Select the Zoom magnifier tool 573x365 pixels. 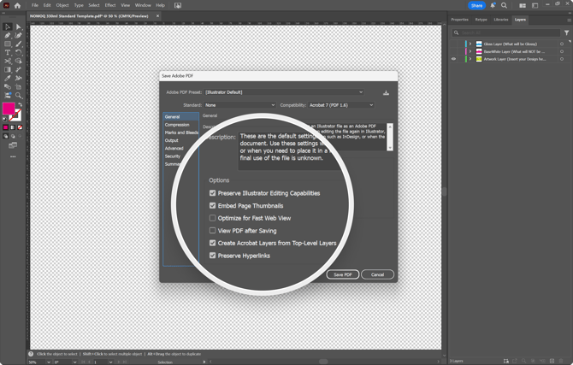point(18,95)
